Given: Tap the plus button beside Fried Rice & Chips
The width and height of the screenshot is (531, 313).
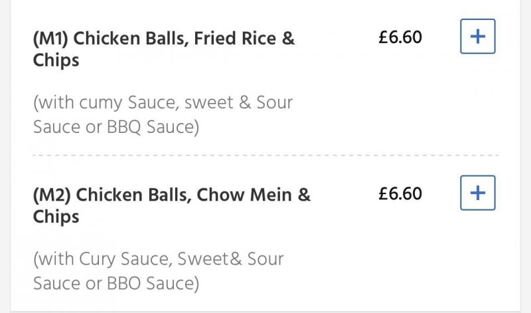Looking at the screenshot, I should 477,37.
